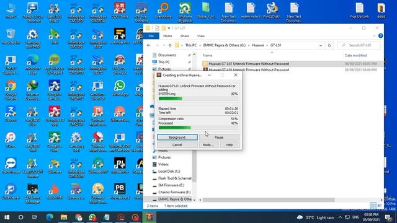The height and width of the screenshot is (223, 397).
Task: Open Microsoft Edge desktop shortcut
Action: tap(33, 64)
